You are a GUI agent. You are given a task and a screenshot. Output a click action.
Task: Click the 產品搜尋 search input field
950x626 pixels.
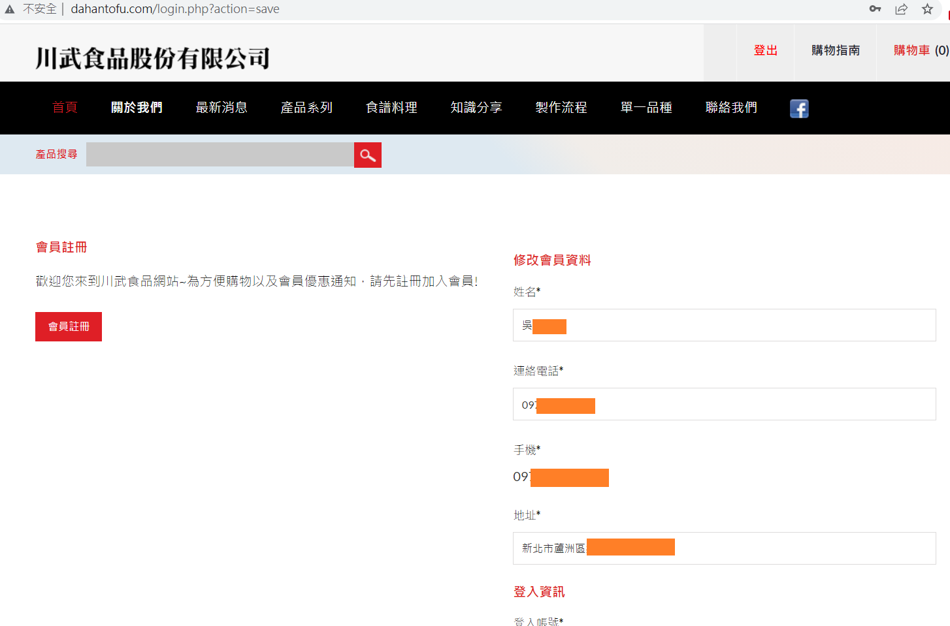[x=220, y=155]
